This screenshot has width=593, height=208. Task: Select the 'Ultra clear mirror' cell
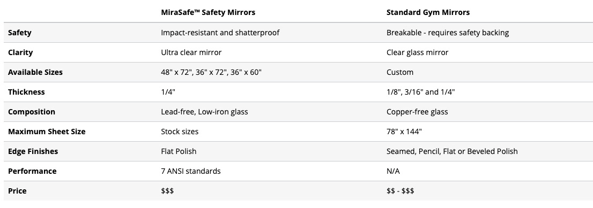coord(191,52)
